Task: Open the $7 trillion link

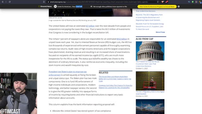Action: [x=90, y=26]
